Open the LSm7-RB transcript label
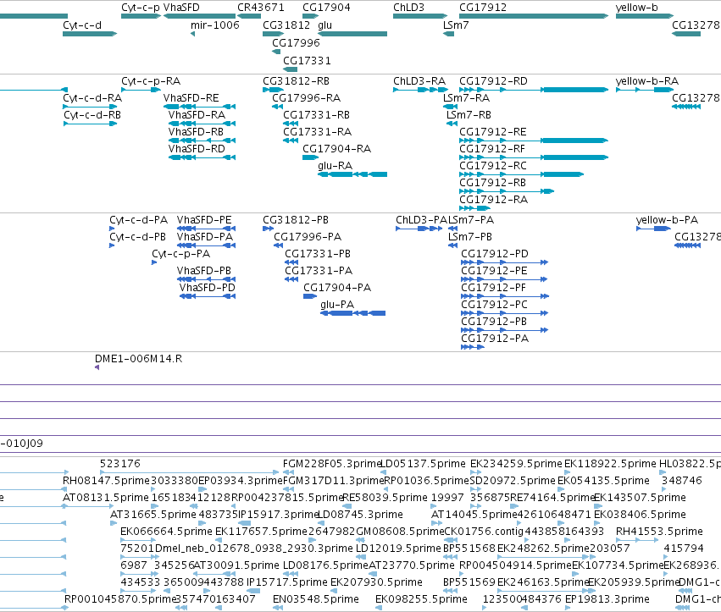 coord(469,115)
